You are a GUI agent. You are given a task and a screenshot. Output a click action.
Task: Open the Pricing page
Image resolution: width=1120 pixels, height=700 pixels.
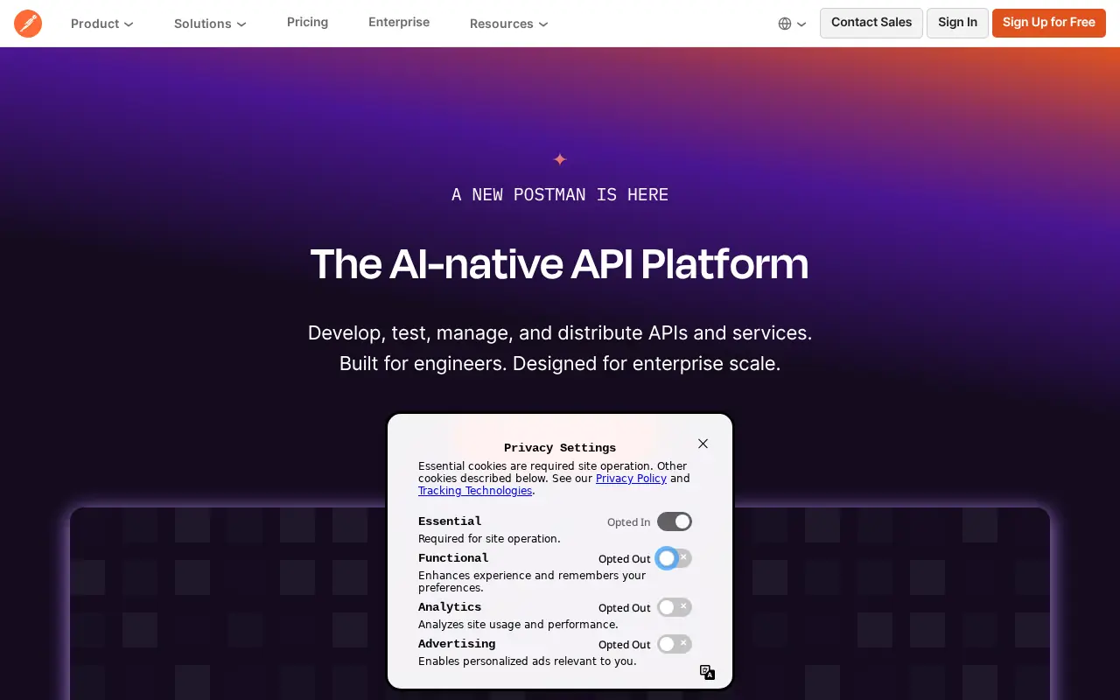coord(307,22)
